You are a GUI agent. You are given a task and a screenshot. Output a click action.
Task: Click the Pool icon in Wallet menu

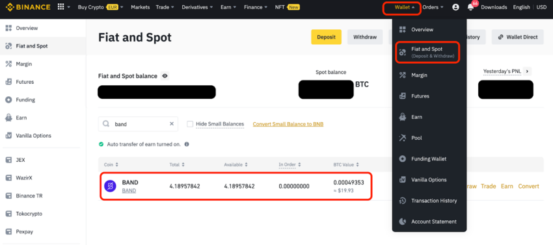[403, 138]
